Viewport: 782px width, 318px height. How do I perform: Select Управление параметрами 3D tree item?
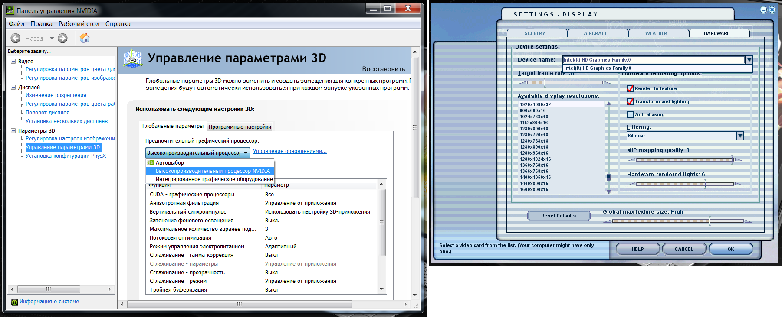point(63,147)
